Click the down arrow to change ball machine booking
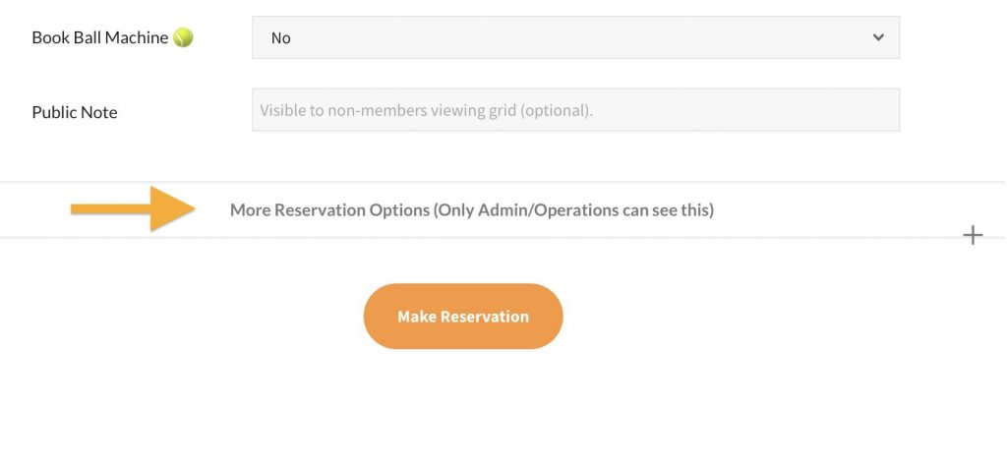Image resolution: width=1007 pixels, height=468 pixels. click(878, 37)
